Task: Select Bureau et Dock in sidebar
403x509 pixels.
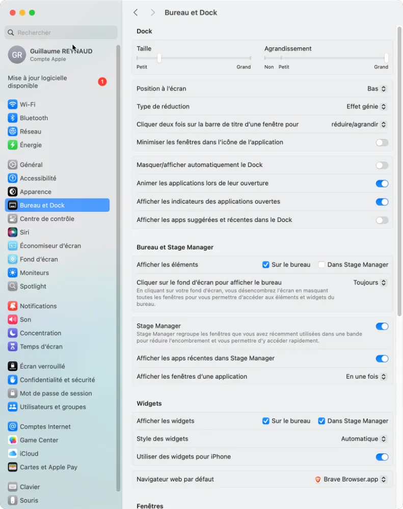Action: (x=57, y=205)
